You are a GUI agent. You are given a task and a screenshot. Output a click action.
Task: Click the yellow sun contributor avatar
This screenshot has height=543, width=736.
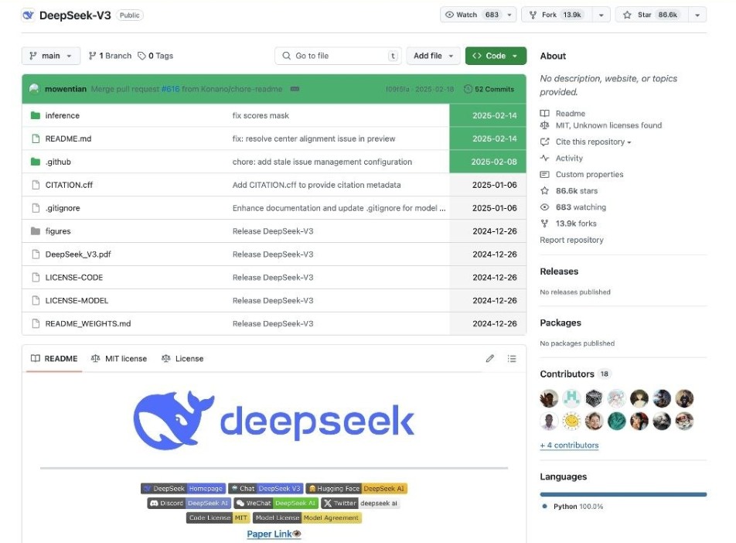571,421
